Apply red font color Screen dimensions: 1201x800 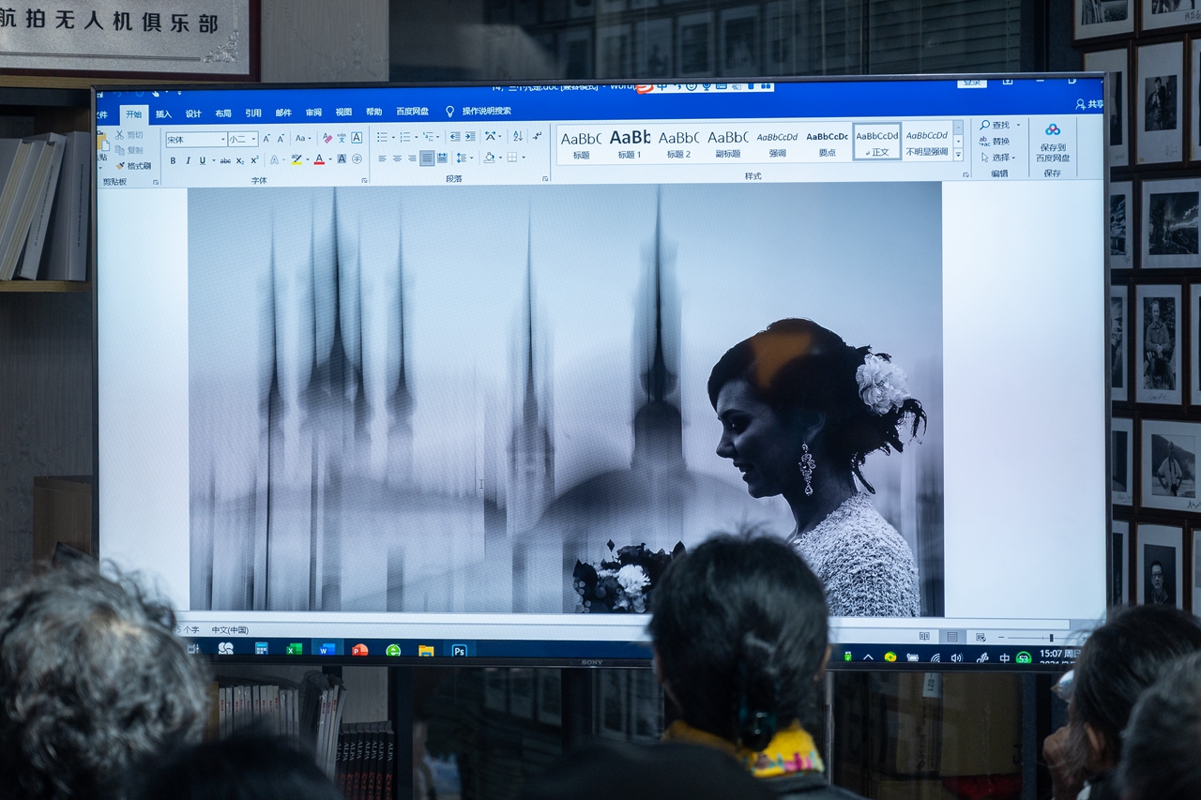(319, 159)
